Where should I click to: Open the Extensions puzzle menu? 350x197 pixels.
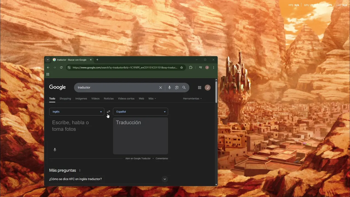click(x=191, y=68)
